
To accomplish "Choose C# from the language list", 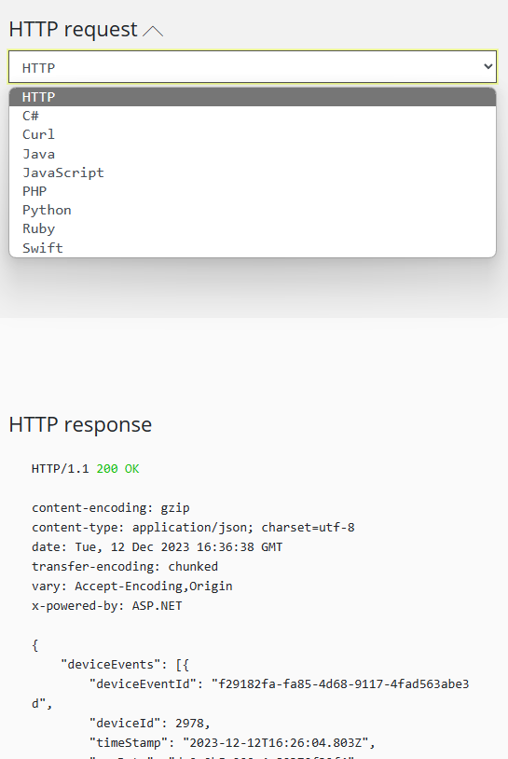I will tap(253, 116).
